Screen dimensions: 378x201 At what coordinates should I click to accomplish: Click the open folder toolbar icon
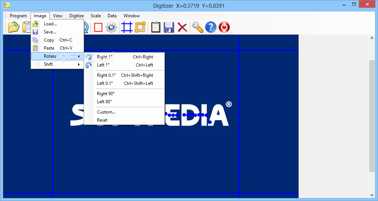(14, 27)
